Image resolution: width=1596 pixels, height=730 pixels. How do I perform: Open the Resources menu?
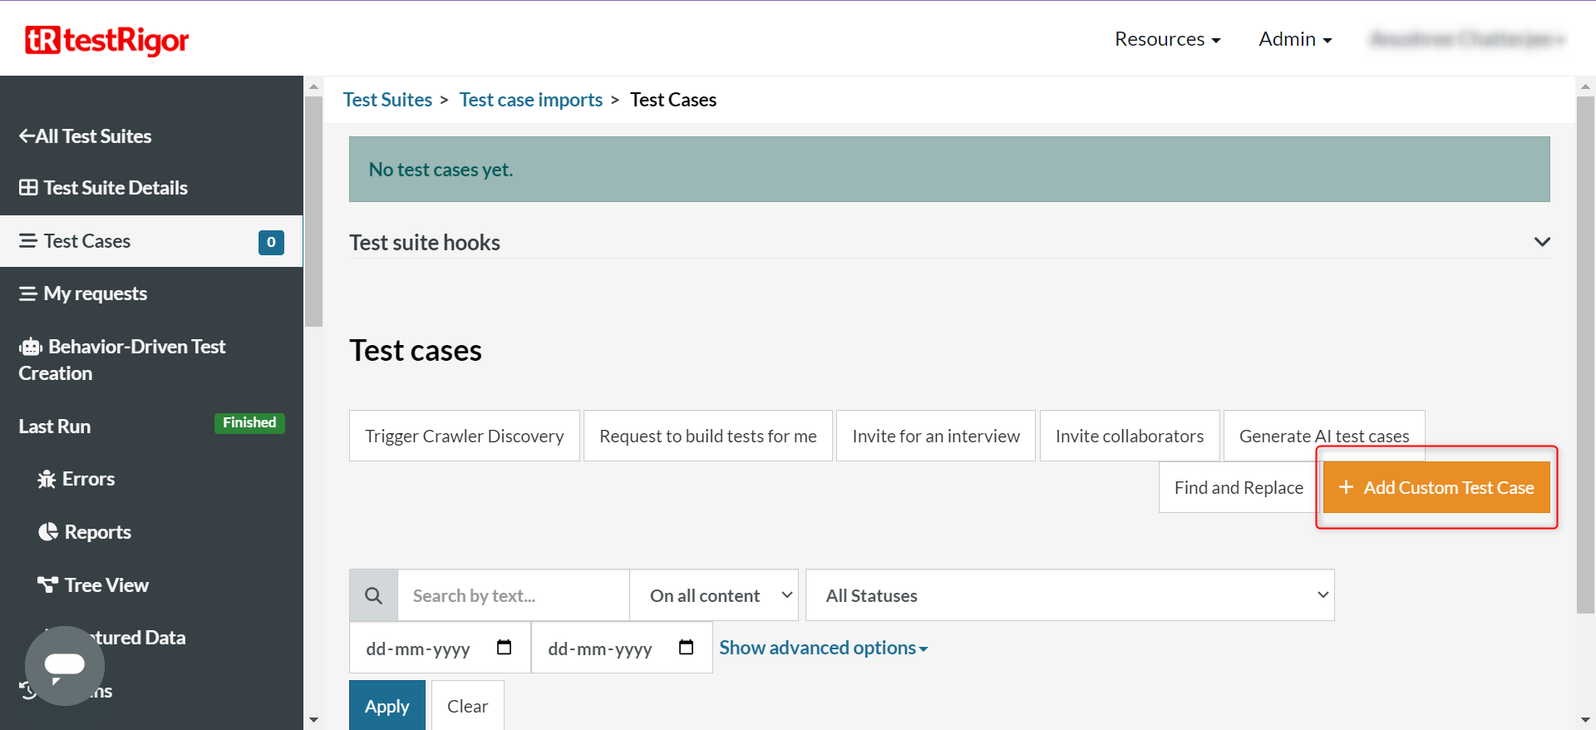click(x=1167, y=39)
